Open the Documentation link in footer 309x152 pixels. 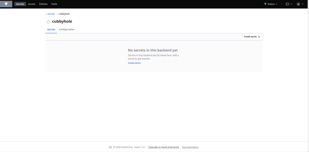[x=190, y=147]
